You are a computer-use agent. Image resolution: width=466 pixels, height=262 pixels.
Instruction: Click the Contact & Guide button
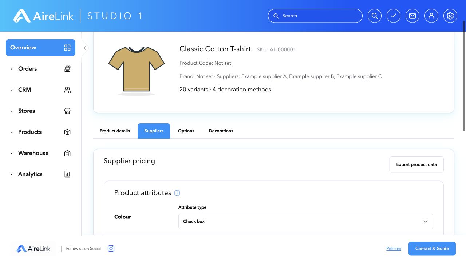(x=432, y=249)
